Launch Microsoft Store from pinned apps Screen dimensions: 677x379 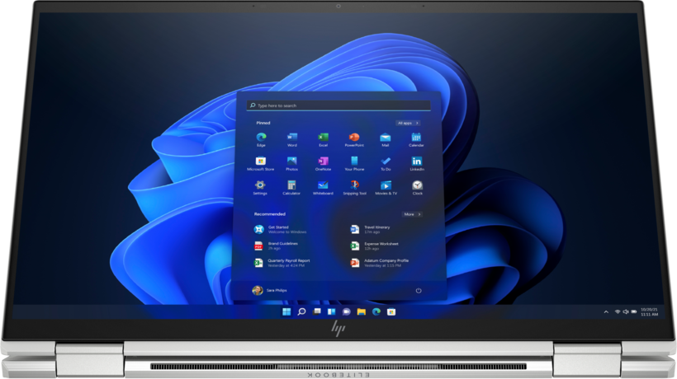(x=260, y=161)
